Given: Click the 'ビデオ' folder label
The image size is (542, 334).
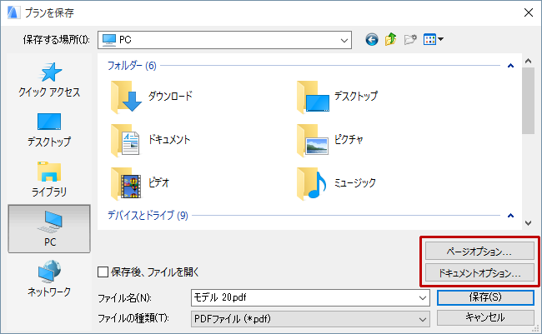Looking at the screenshot, I should 158,182.
